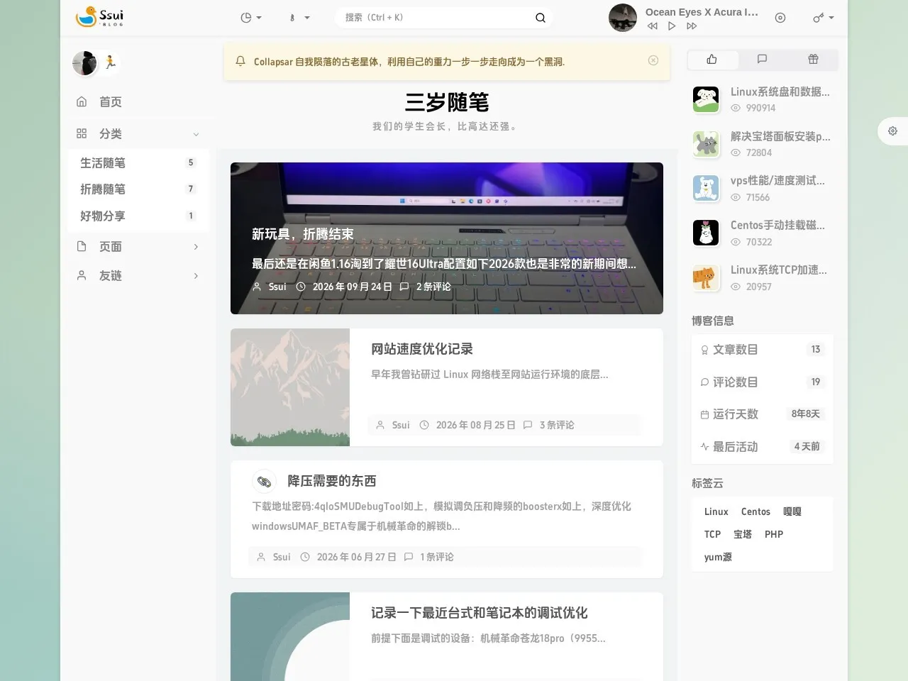
Task: Open the featured post 新玩具，折腾结束
Action: (x=303, y=234)
